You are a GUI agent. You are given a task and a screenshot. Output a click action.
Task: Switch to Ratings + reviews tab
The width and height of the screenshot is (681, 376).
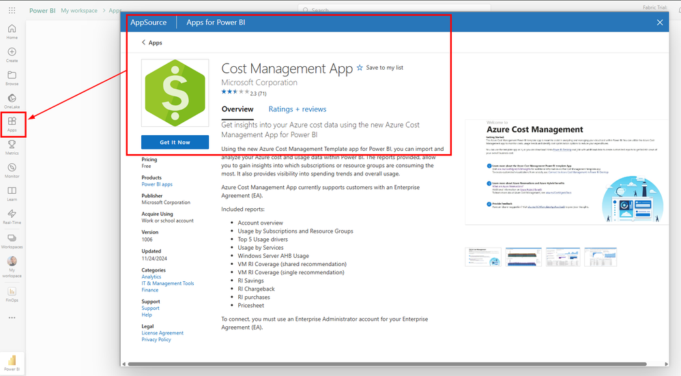coord(298,109)
